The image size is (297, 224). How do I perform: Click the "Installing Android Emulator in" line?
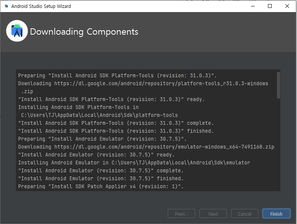(x=134, y=163)
